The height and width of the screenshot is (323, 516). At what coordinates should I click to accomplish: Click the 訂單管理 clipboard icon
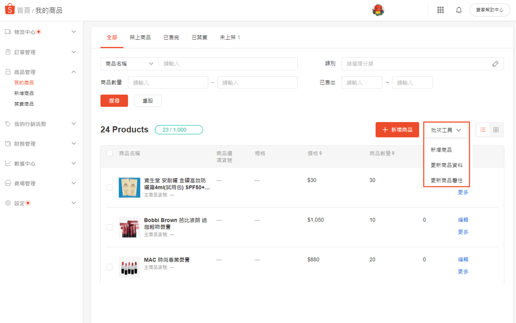tap(8, 52)
